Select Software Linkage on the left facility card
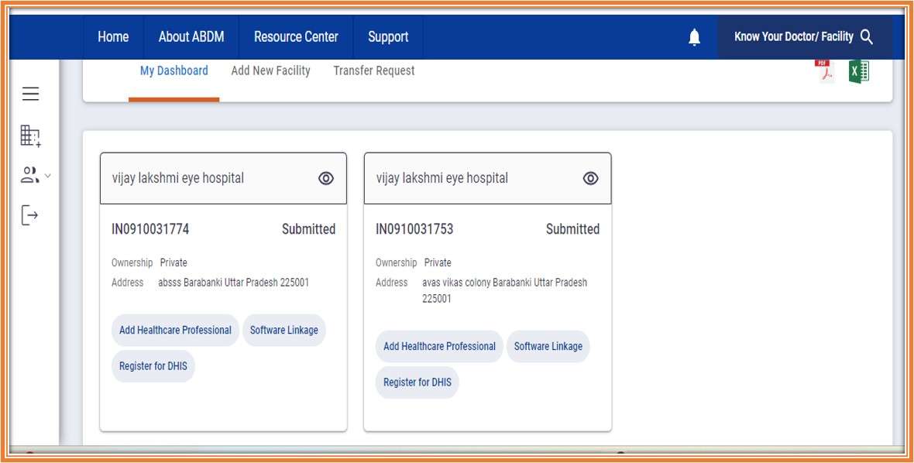The image size is (914, 463). [283, 330]
